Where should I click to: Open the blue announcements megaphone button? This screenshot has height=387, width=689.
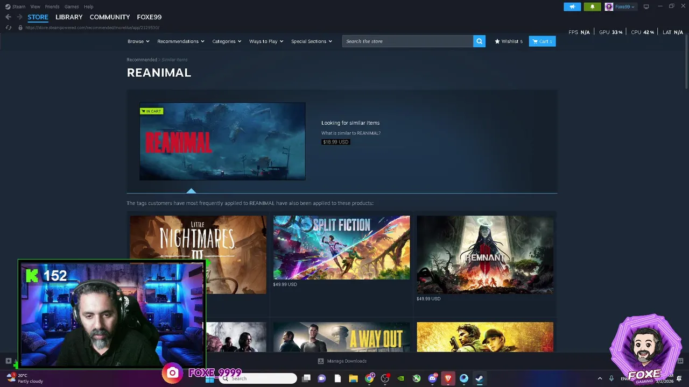572,6
